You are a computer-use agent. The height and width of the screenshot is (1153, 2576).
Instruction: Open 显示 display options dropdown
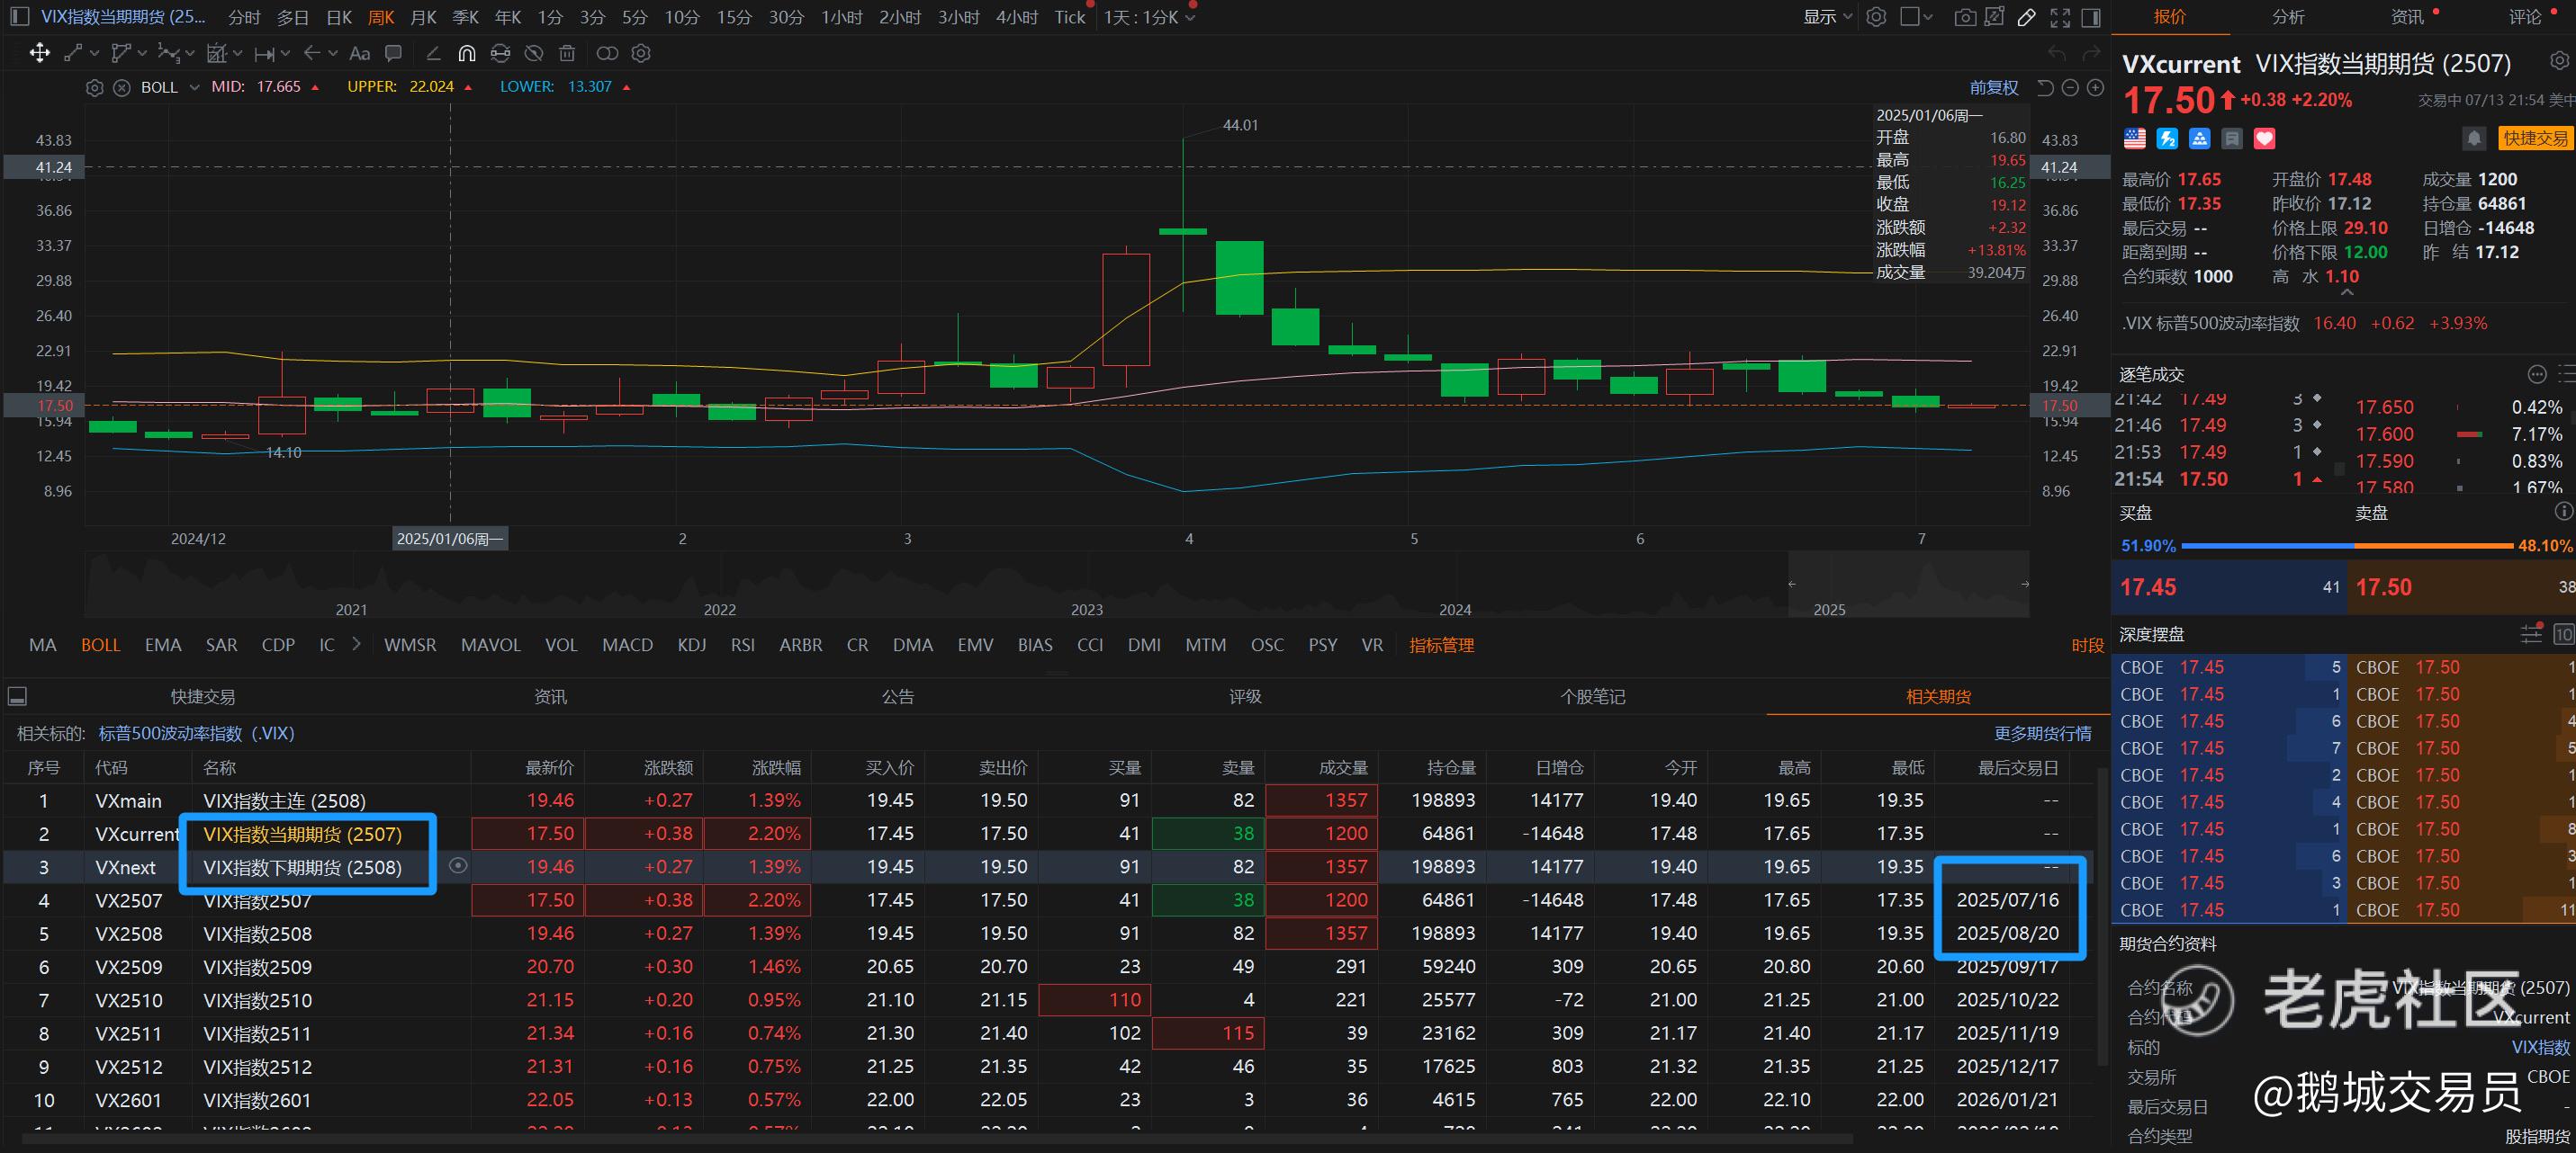[1827, 17]
